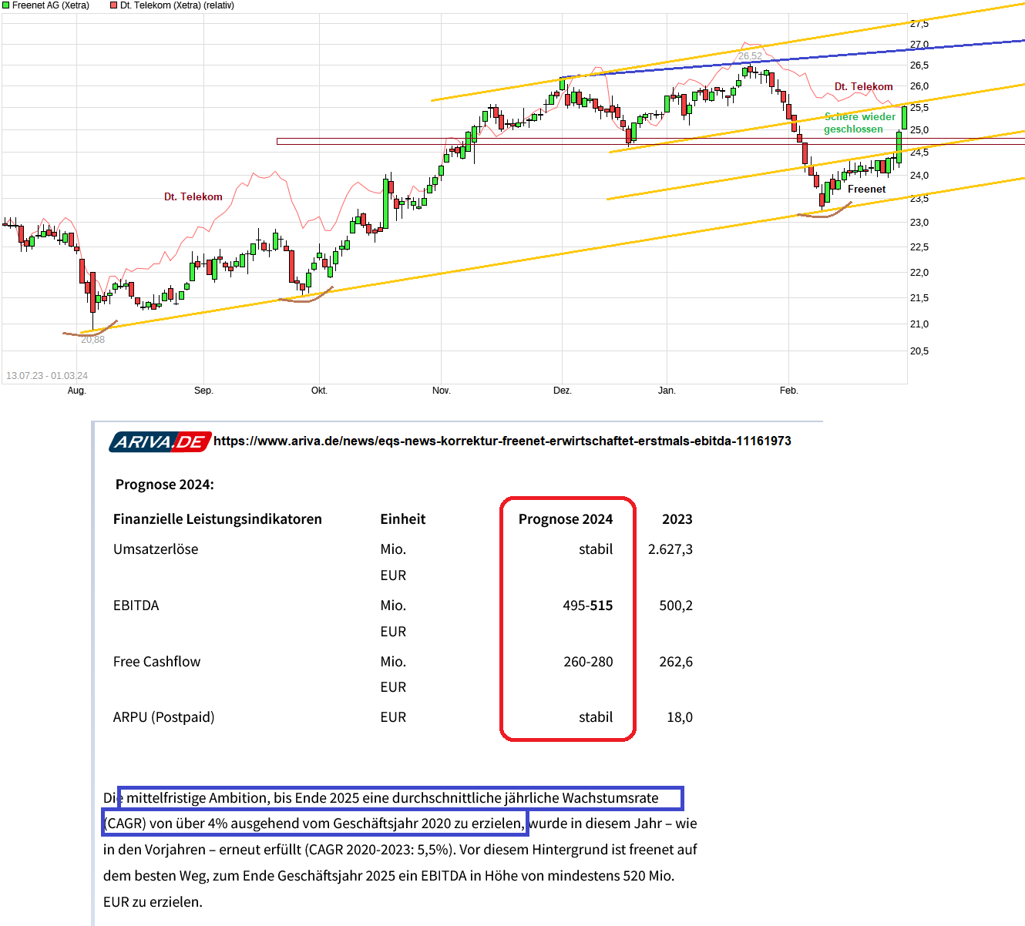Click the 'Feb.' month axis label

click(x=788, y=391)
